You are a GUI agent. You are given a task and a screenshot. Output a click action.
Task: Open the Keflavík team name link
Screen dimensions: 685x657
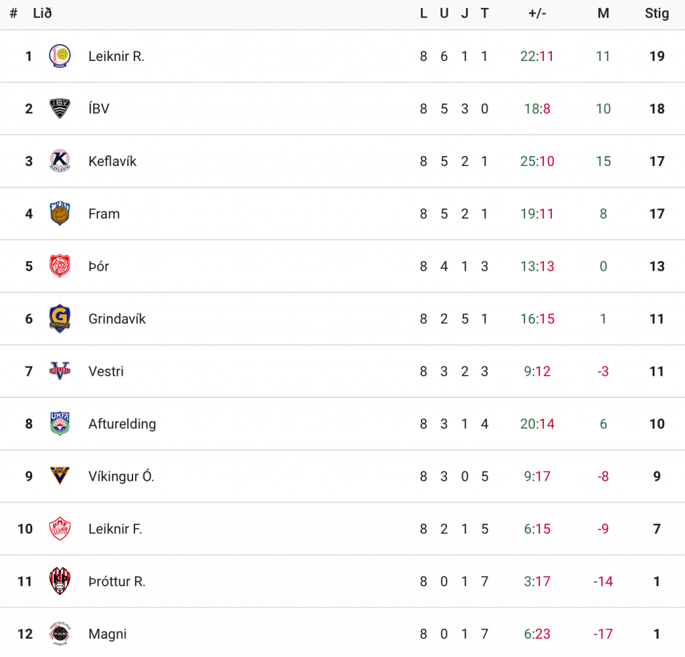(x=112, y=161)
